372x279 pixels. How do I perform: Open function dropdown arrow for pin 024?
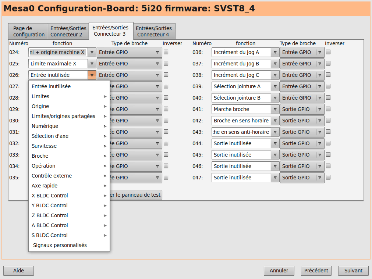92,52
